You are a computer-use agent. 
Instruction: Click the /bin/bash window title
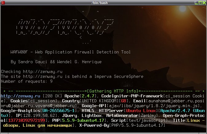[x=100, y=3]
